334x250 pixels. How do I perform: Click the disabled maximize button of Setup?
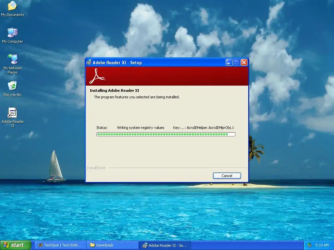[x=236, y=62]
